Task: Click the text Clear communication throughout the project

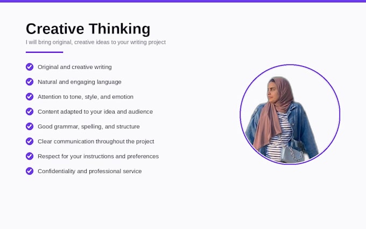Action: 96,141
